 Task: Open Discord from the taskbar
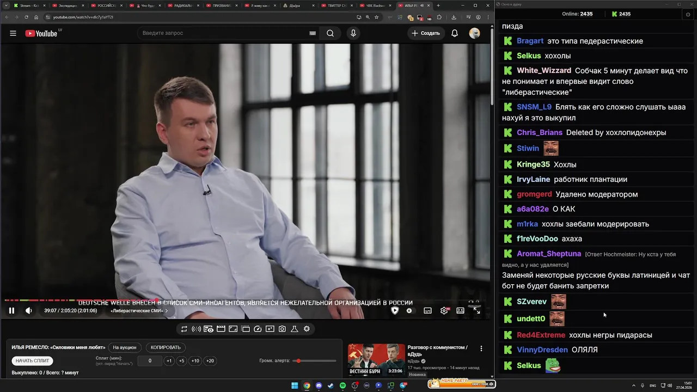(x=319, y=385)
